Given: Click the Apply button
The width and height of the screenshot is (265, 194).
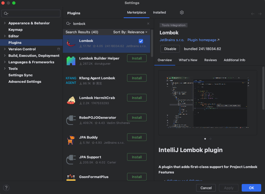Looking at the screenshot, I should pos(229,188).
